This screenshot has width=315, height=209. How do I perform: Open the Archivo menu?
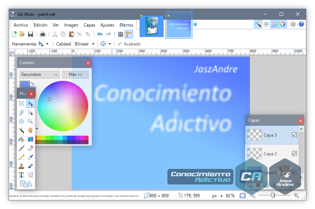21,25
